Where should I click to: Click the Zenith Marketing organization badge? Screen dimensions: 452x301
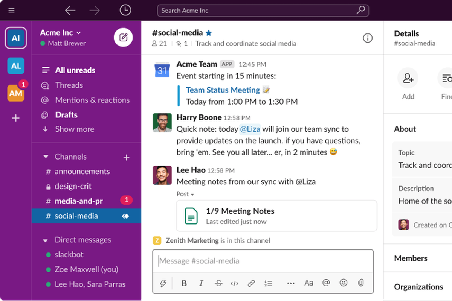click(157, 240)
